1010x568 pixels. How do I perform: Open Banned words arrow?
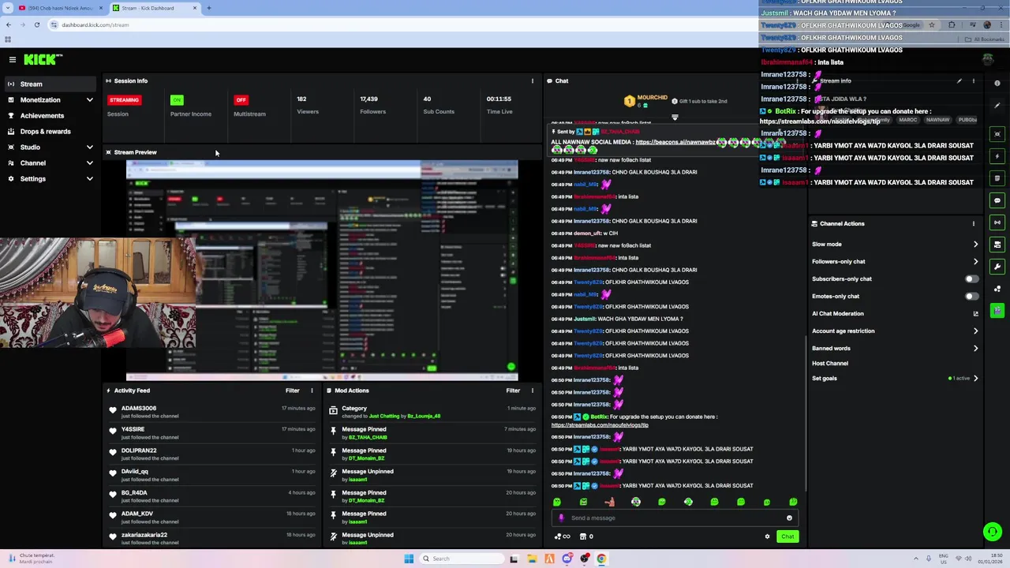pyautogui.click(x=975, y=349)
